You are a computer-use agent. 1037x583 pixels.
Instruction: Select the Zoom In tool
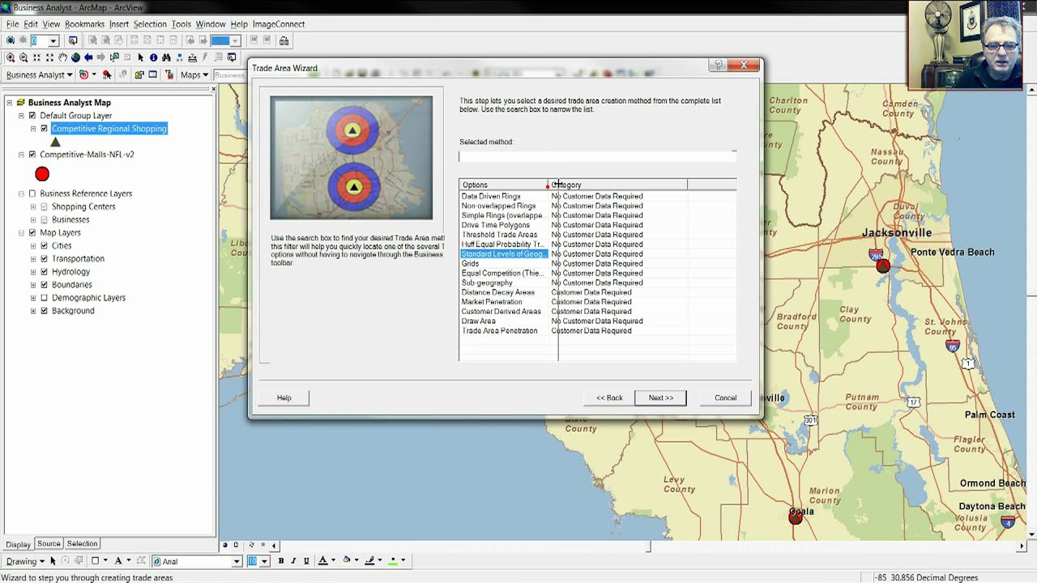coord(11,57)
